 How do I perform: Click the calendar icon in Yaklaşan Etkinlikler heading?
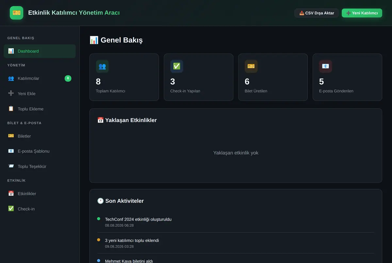click(101, 120)
